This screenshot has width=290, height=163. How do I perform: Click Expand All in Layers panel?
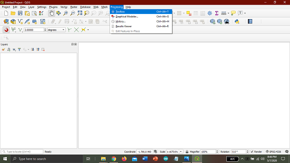tap(33, 50)
